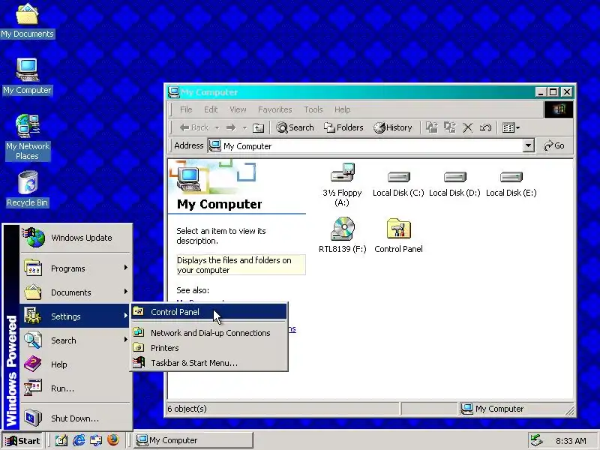This screenshot has width=600, height=450.
Task: Expand Documents in Start menu
Action: pyautogui.click(x=76, y=292)
